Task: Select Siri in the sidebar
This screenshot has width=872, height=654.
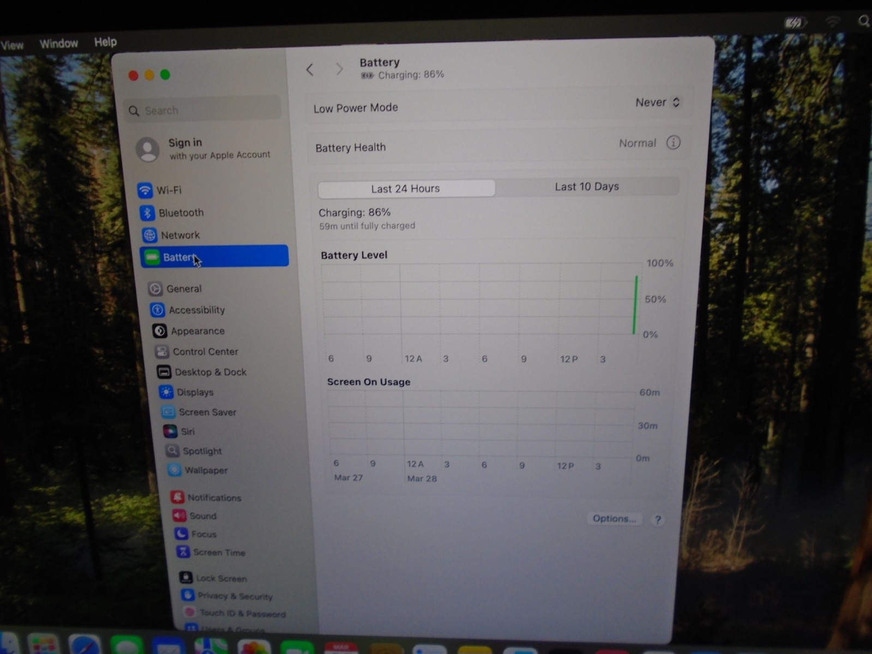Action: pyautogui.click(x=179, y=432)
